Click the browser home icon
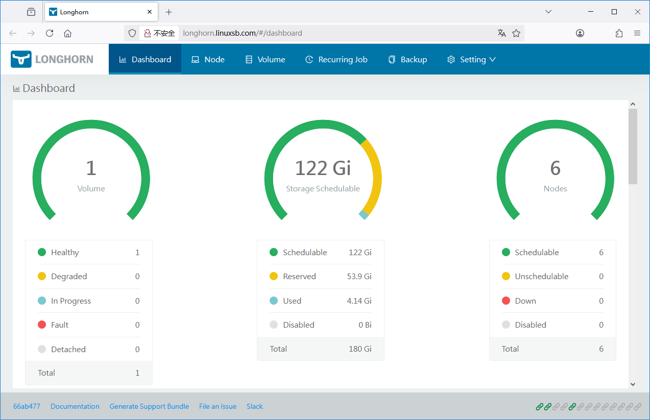The width and height of the screenshot is (650, 420). (67, 33)
